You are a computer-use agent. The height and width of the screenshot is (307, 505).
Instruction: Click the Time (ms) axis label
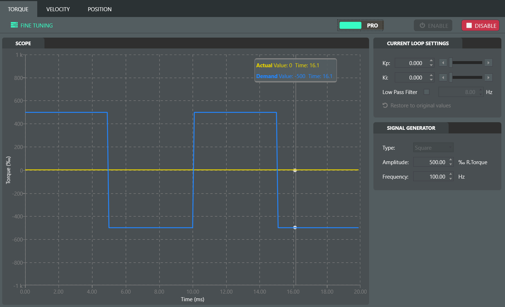[x=193, y=299]
